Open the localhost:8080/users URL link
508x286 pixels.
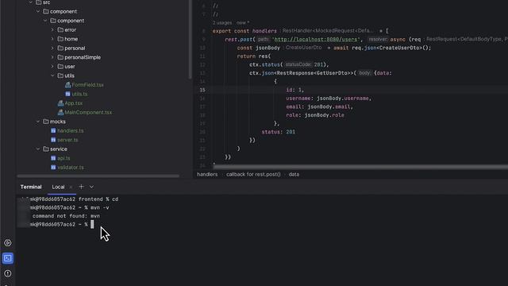[x=316, y=39]
